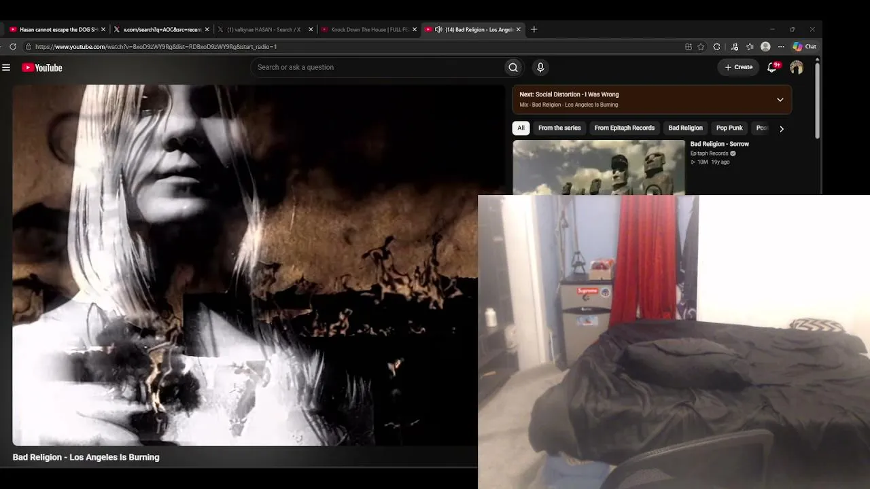Screen dimensions: 870x489
Task: Filter by 'Pop Punk' chip
Action: point(729,128)
